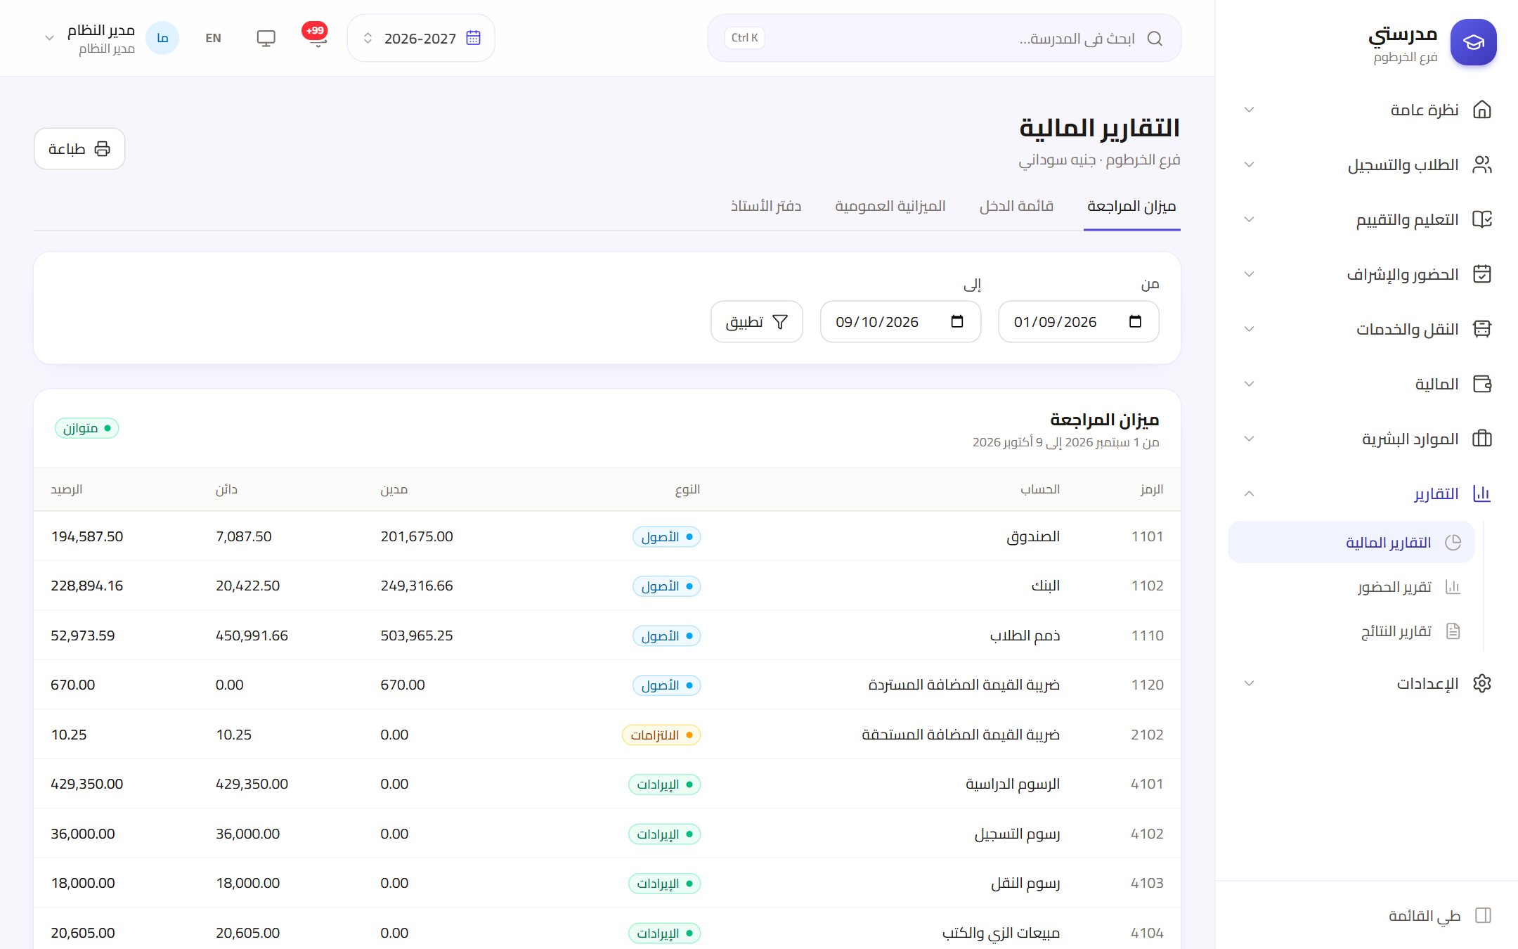
Task: Click the academic year calendar icon
Action: (474, 38)
